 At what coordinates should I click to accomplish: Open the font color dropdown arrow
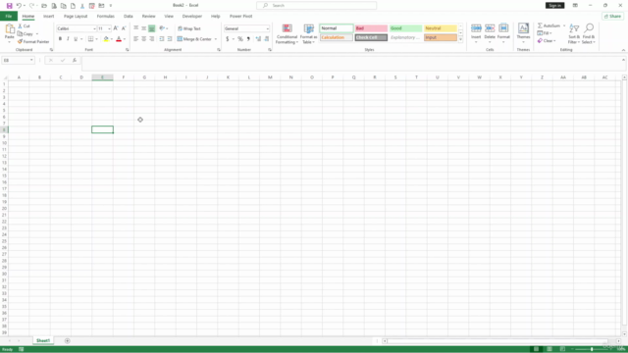[125, 39]
